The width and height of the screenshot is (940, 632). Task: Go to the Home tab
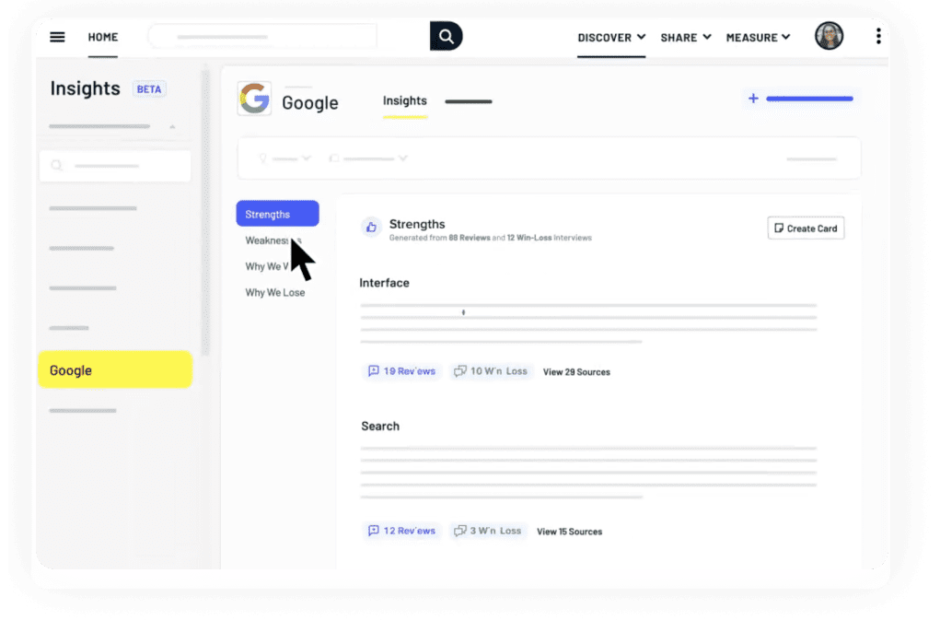pyautogui.click(x=102, y=38)
